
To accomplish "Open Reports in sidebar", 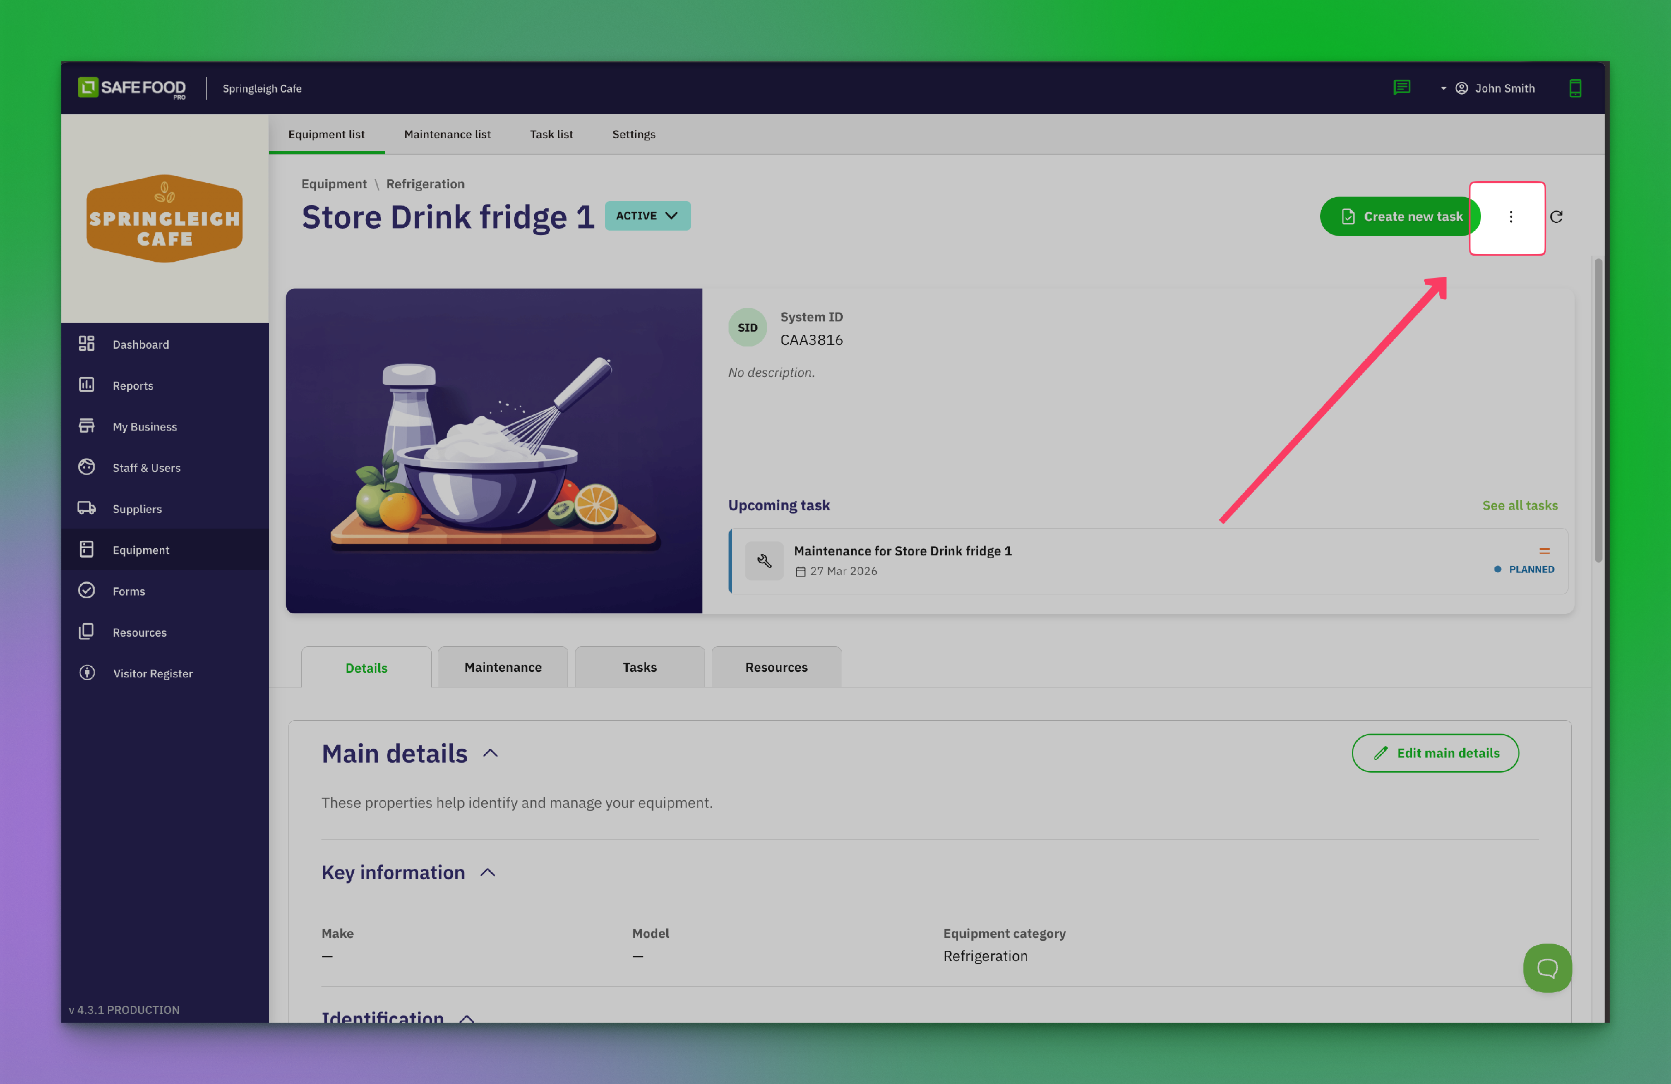I will 133,385.
